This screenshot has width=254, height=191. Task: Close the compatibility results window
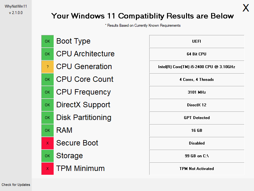pyautogui.click(x=245, y=8)
